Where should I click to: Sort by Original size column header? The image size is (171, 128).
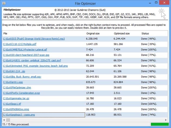click(x=93, y=33)
